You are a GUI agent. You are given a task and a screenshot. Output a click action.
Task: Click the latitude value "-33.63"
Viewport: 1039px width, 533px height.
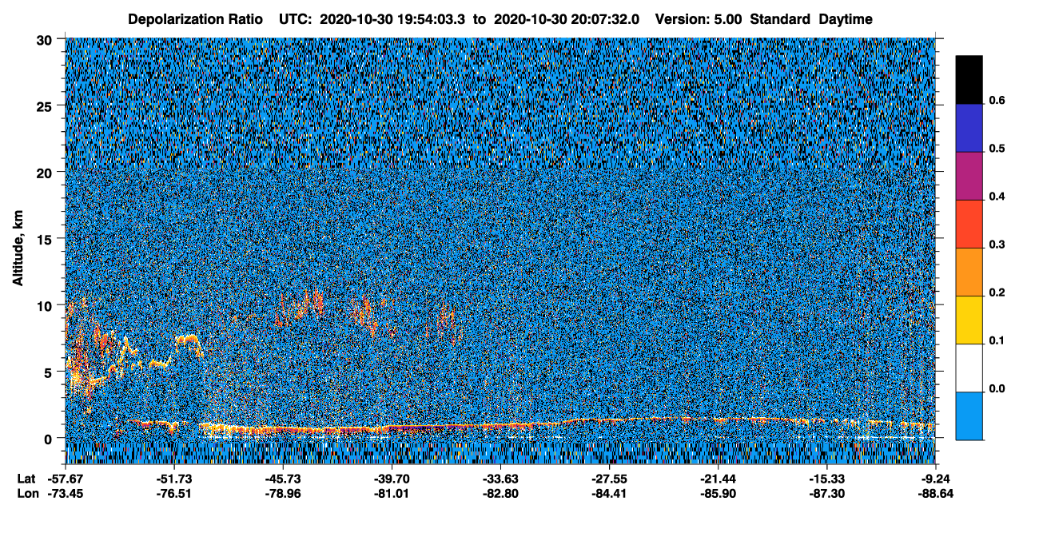pos(500,478)
